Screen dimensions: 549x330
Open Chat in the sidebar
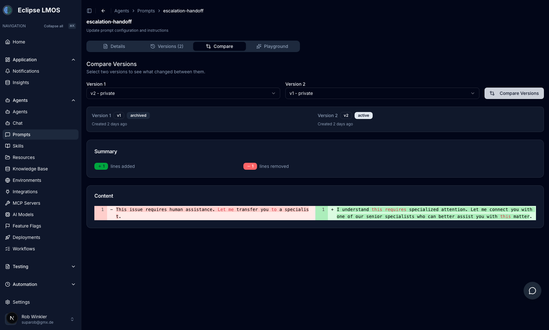[x=40, y=123]
